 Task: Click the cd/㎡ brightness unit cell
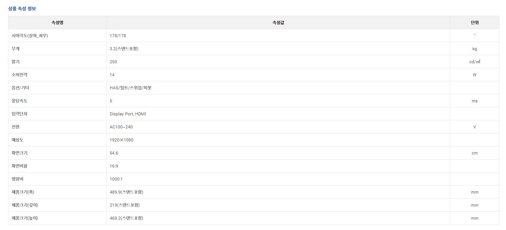pyautogui.click(x=475, y=62)
